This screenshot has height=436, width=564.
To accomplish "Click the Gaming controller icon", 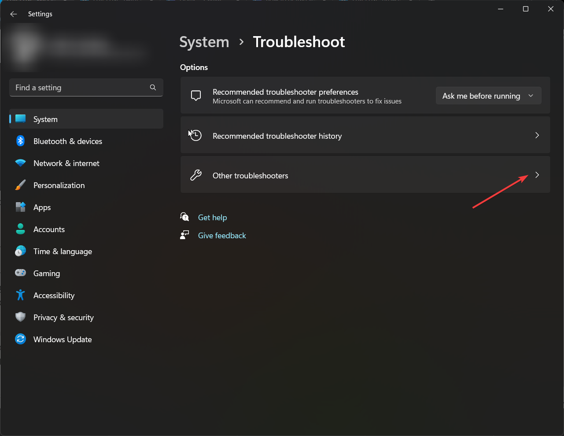I will pos(21,273).
